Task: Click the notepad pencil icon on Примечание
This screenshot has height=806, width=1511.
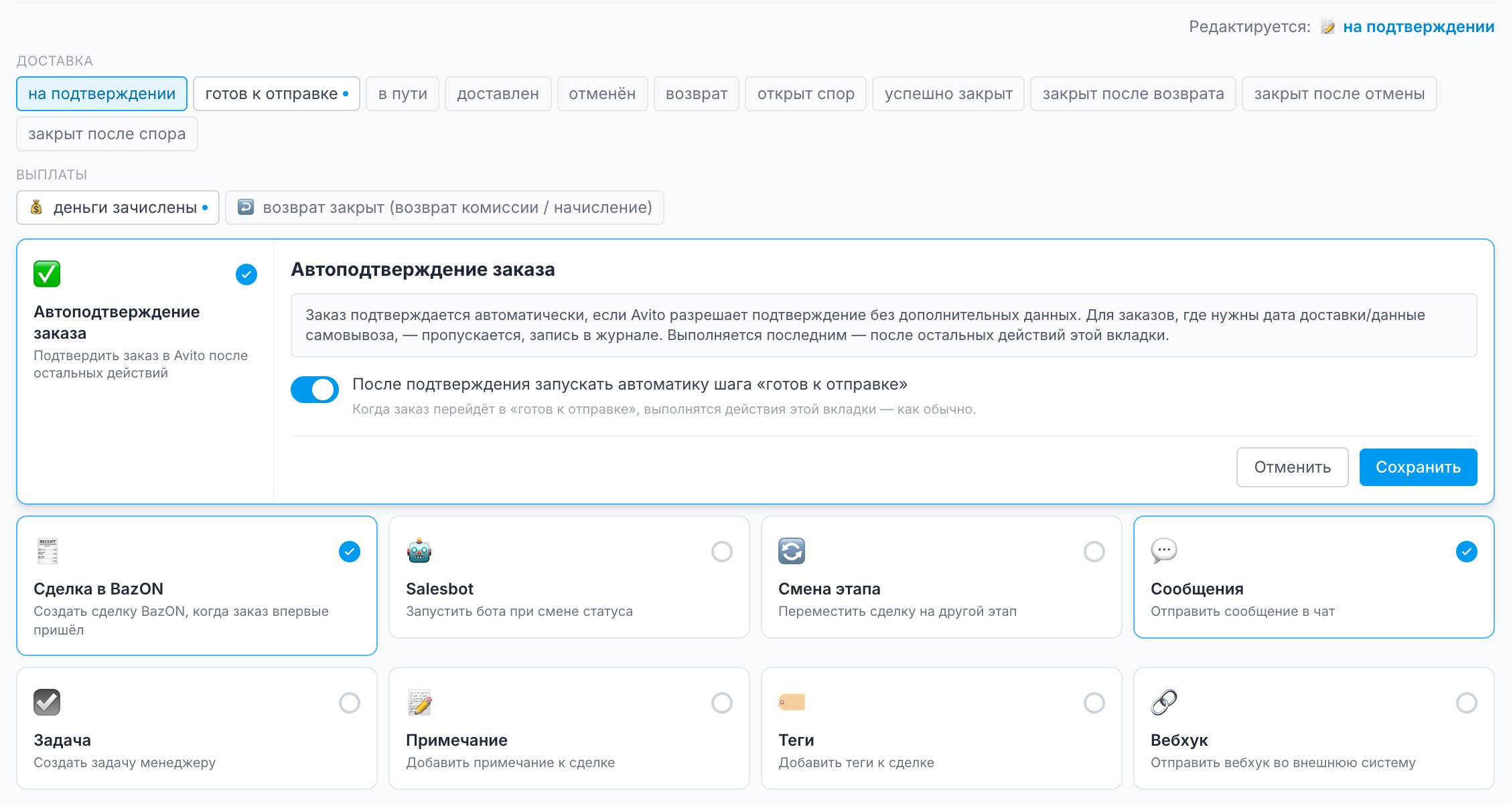Action: click(419, 702)
